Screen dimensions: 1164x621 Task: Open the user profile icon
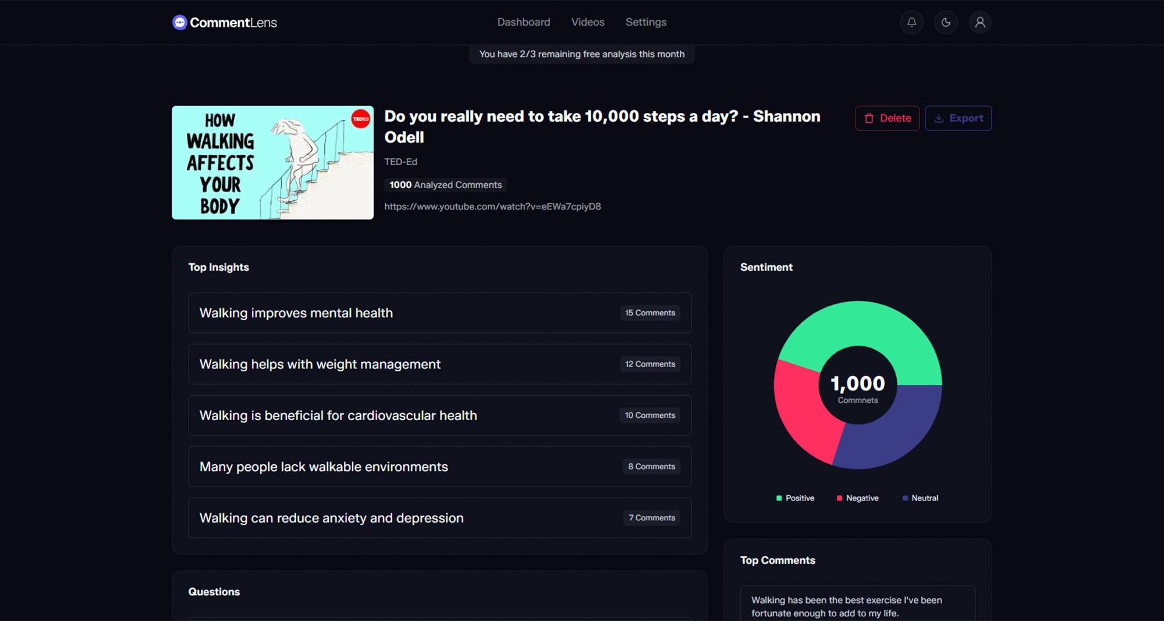[x=980, y=22]
